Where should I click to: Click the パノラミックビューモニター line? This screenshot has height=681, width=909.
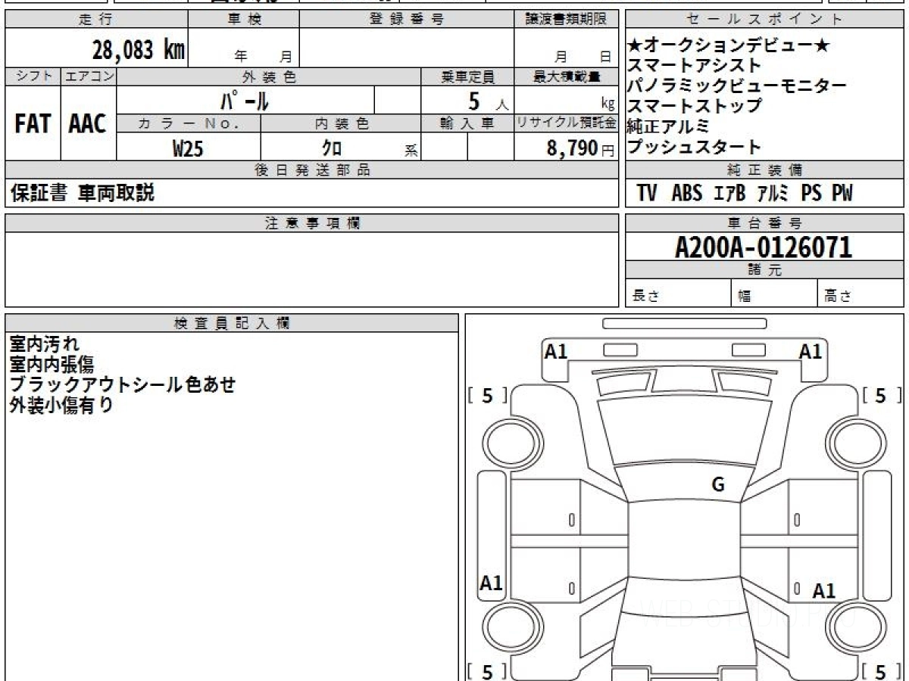(737, 86)
